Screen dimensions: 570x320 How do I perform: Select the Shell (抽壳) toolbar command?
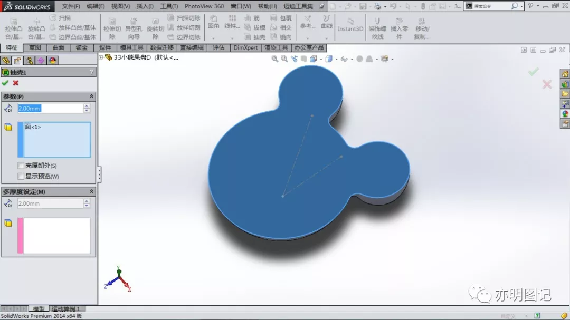point(254,37)
